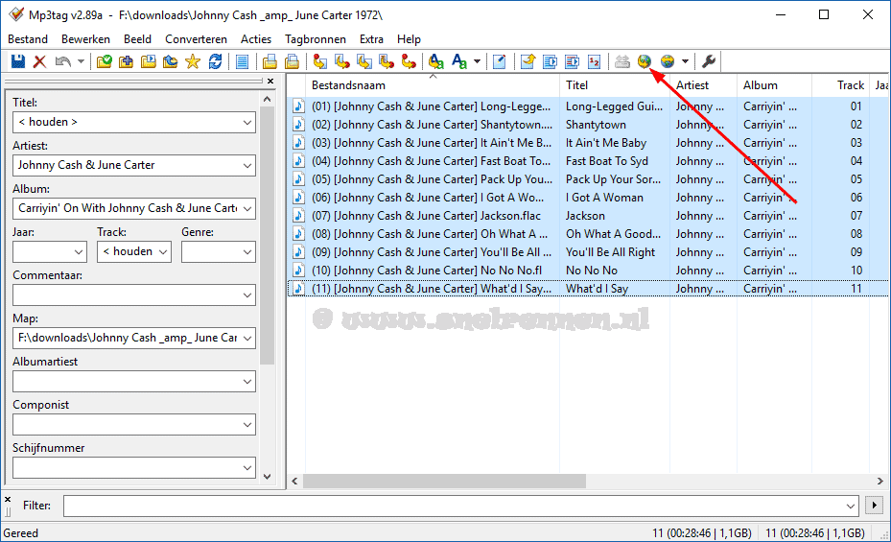
Task: Select the row titled 'It Ain't Me Baby'
Action: point(589,143)
